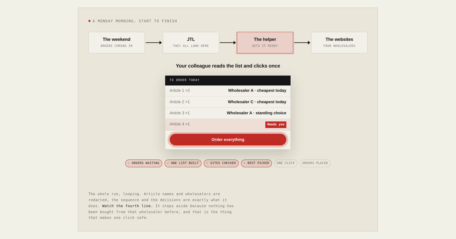
Task: Click the ORDERS WAITING checked pill
Action: (144, 163)
